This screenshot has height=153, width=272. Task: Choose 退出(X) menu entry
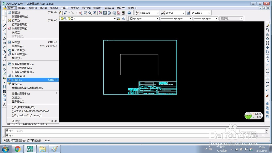tap(33, 121)
